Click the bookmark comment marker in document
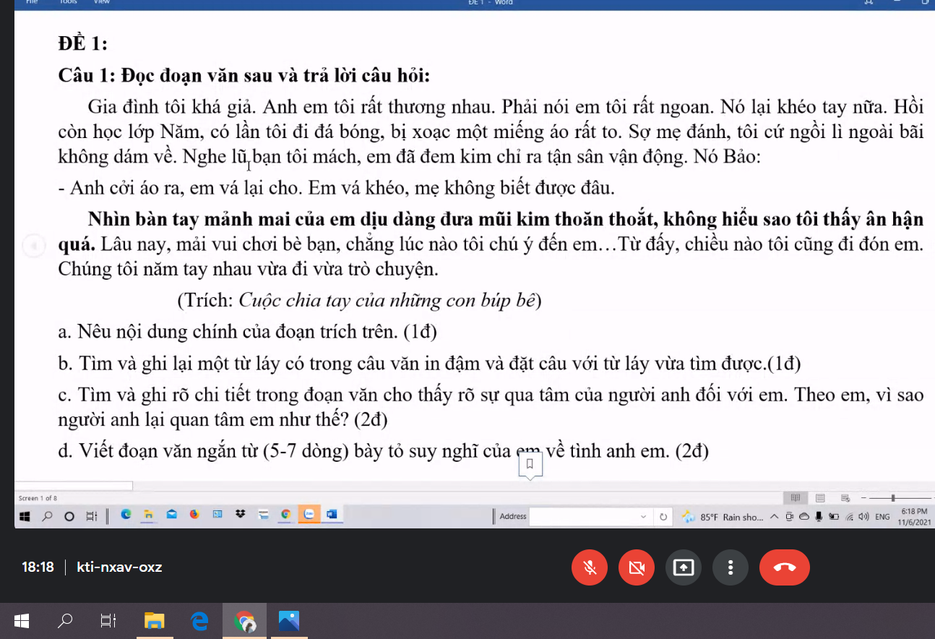The width and height of the screenshot is (935, 639). click(x=530, y=463)
